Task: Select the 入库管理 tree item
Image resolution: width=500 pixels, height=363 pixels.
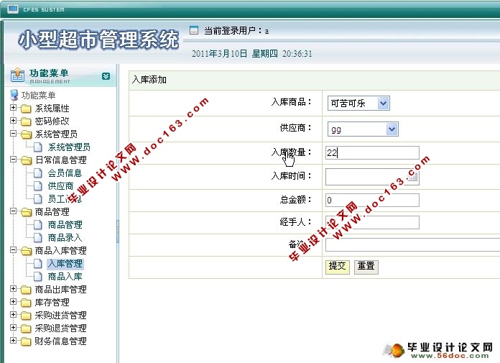Action: coord(65,264)
